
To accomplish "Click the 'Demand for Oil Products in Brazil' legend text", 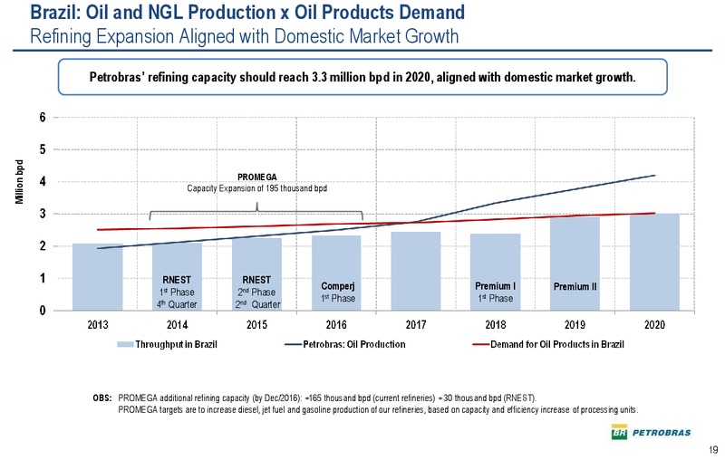I will [557, 344].
